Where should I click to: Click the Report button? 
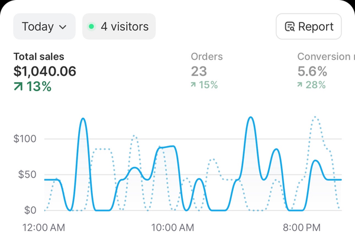click(x=308, y=27)
